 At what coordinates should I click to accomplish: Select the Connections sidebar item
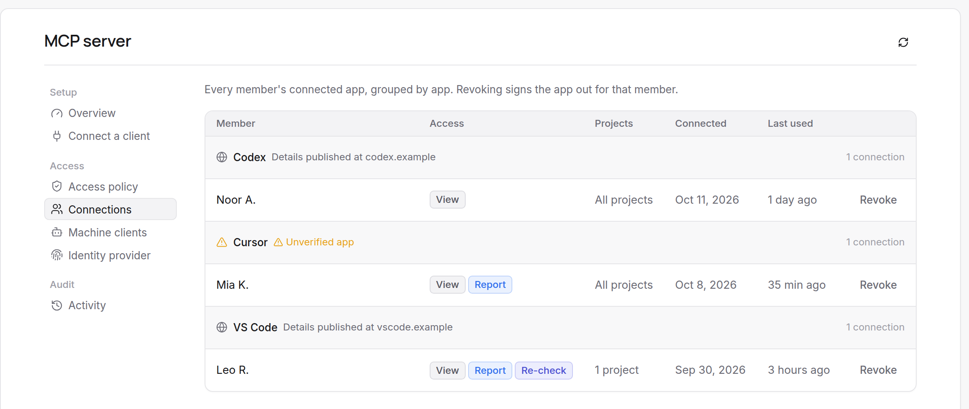point(110,209)
